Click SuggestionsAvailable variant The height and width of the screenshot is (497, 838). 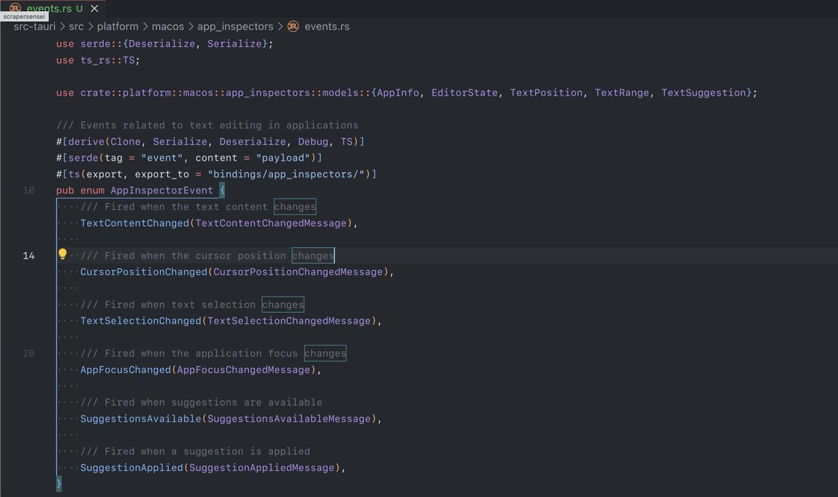point(141,419)
